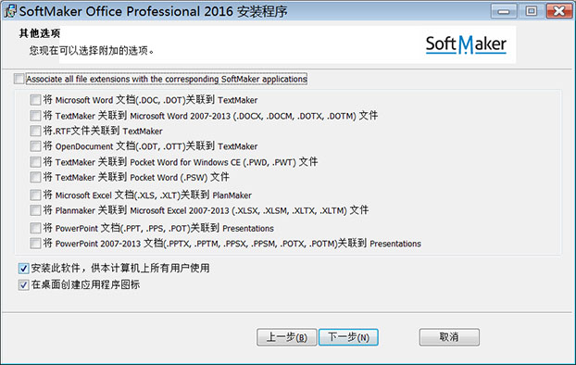Cancel setup with the 取消 button
Viewport: 576px width, 365px height.
point(449,337)
